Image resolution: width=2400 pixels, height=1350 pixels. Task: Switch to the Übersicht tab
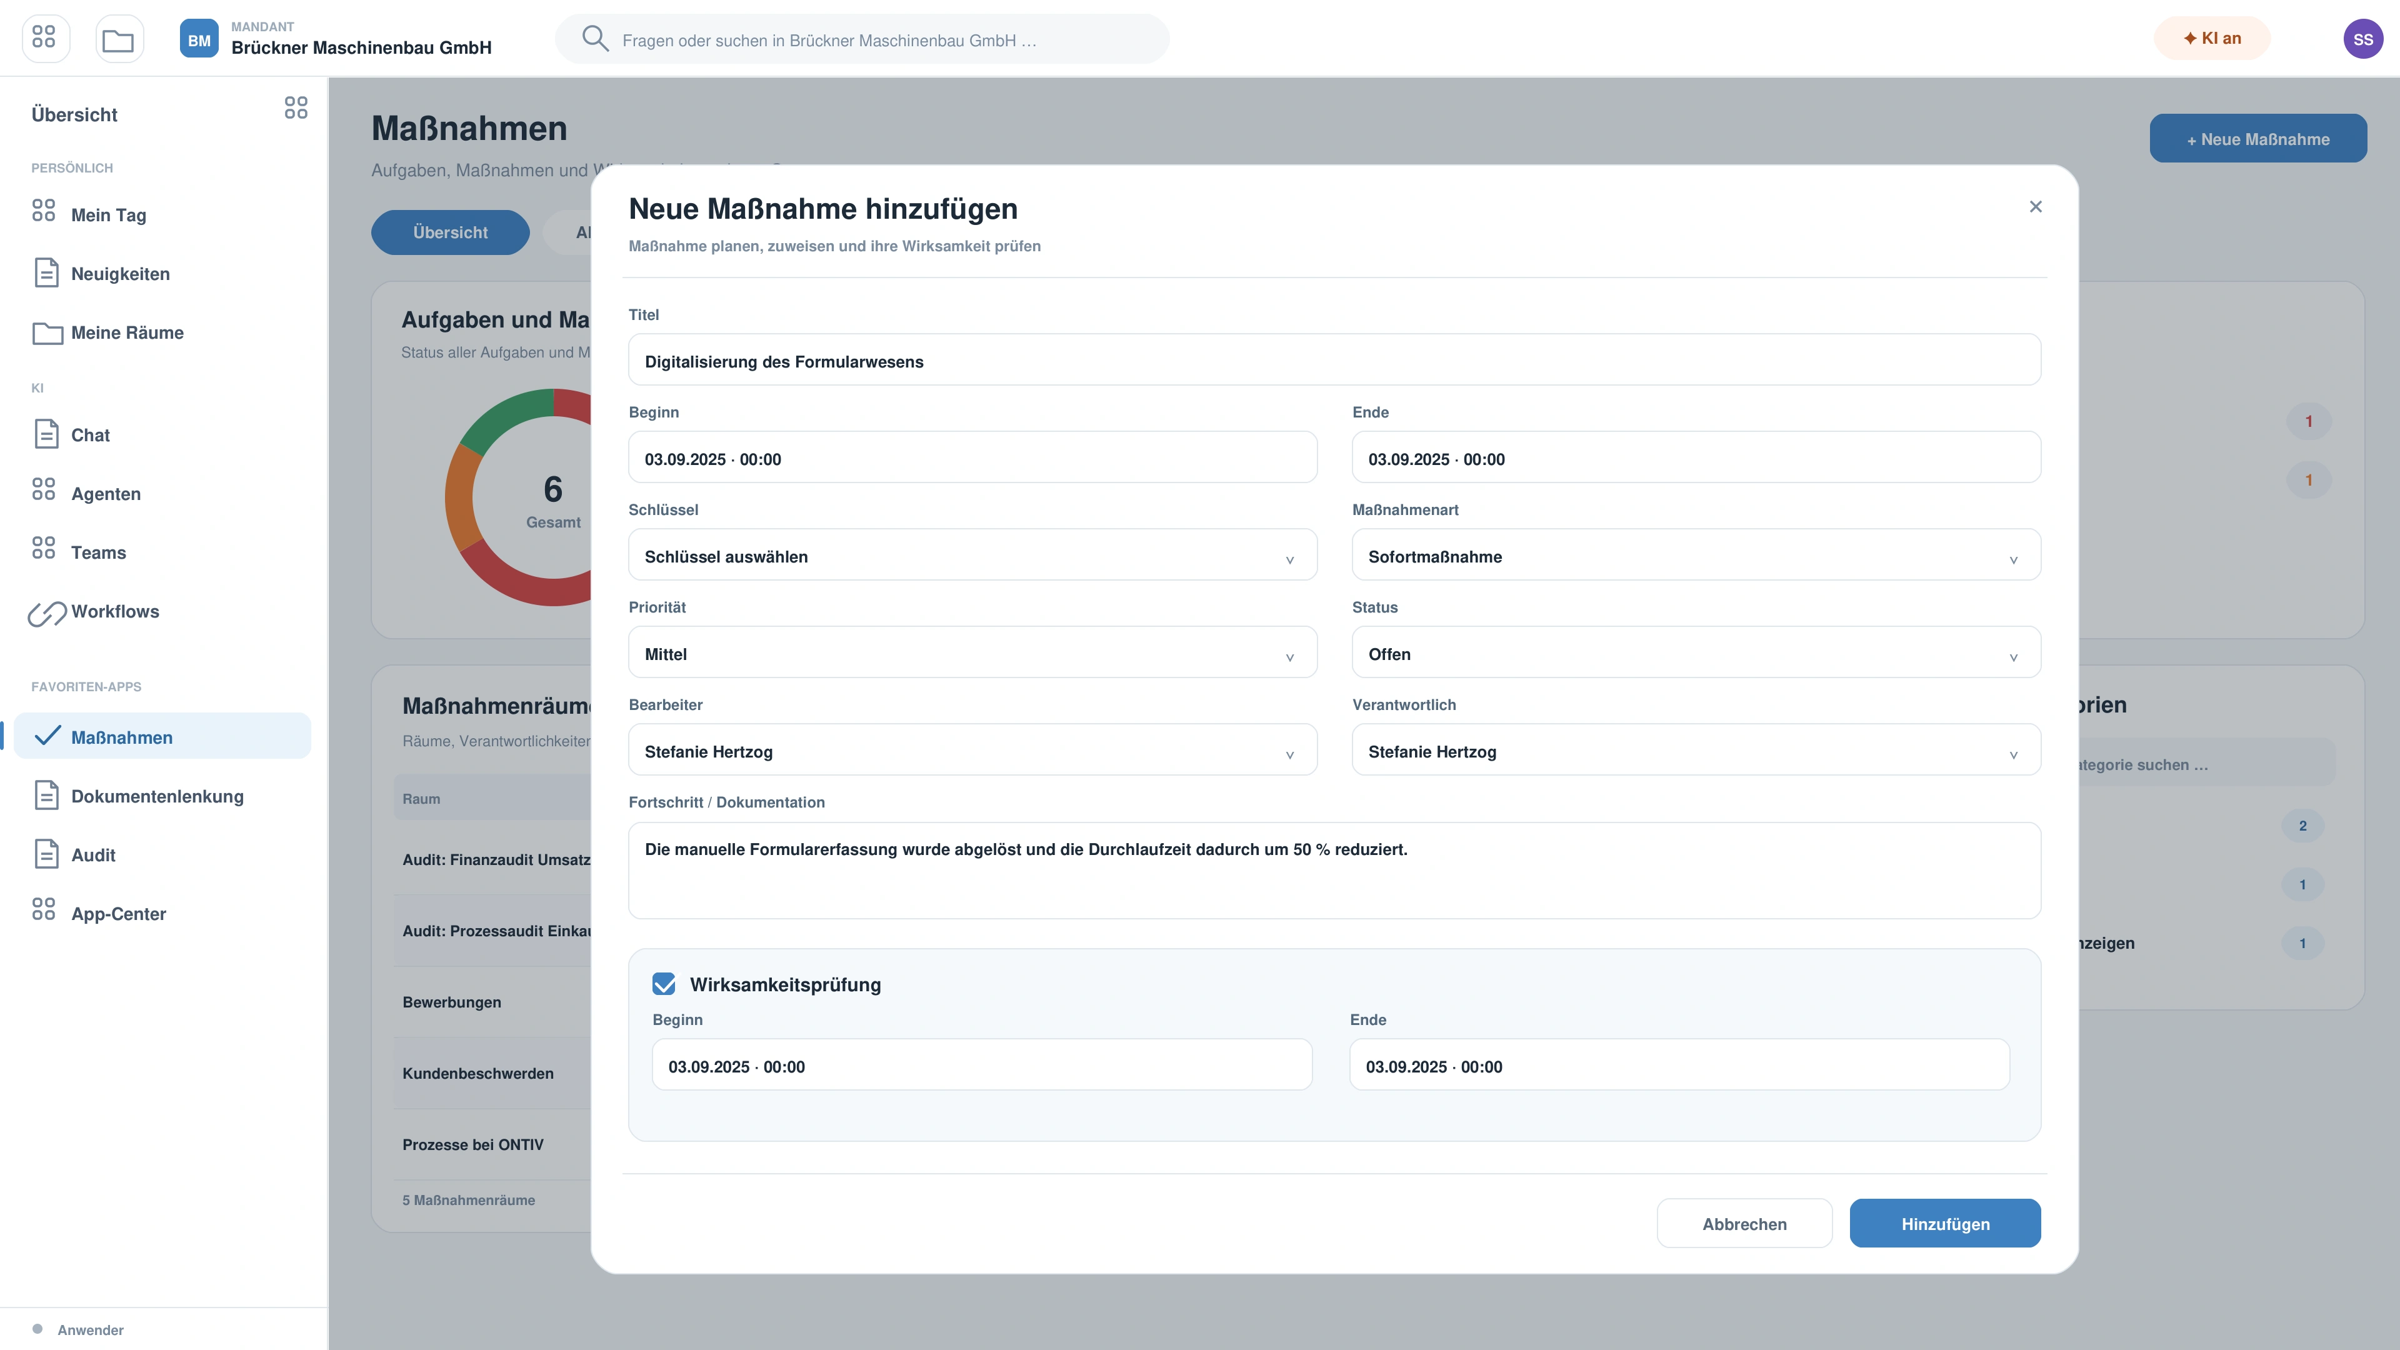[x=450, y=232]
